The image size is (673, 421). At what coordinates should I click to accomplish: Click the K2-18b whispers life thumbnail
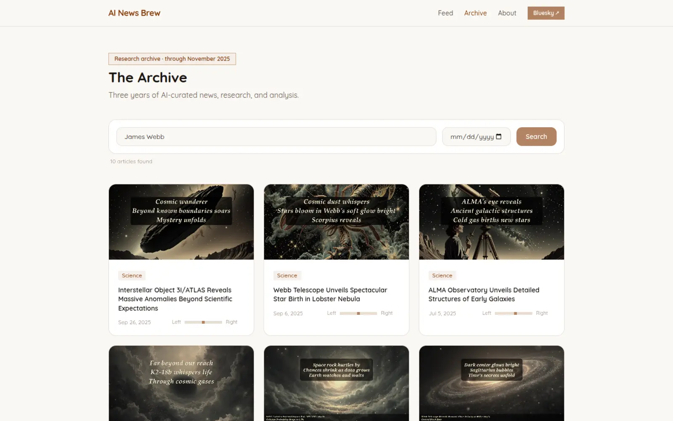pyautogui.click(x=181, y=383)
